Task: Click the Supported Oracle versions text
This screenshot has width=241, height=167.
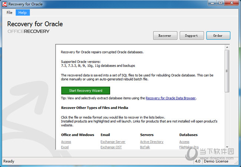Action: click(81, 62)
